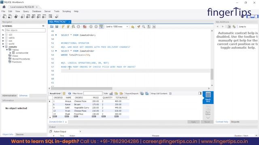
Task: Switch to the SQL PRACTICAL tab
Action: (x=57, y=22)
